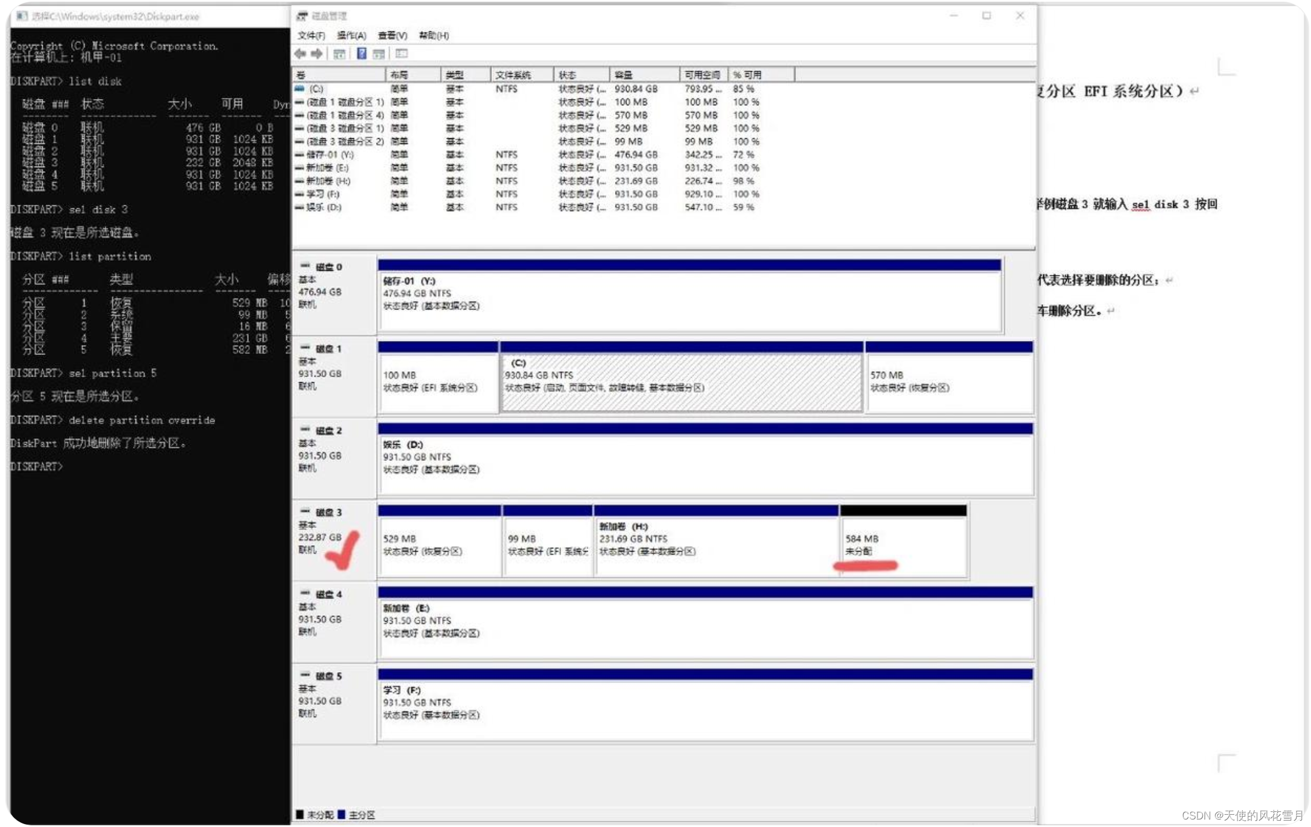1311x827 pixels.
Task: Select the 100 MB EFI partition on disk 1
Action: click(438, 378)
